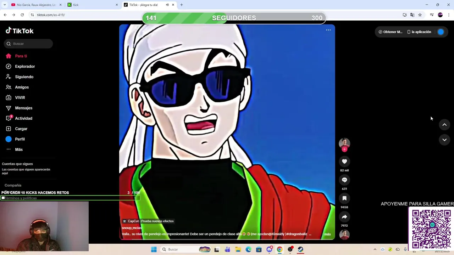The width and height of the screenshot is (454, 255).
Task: Click the la aplicación button
Action: 419,32
